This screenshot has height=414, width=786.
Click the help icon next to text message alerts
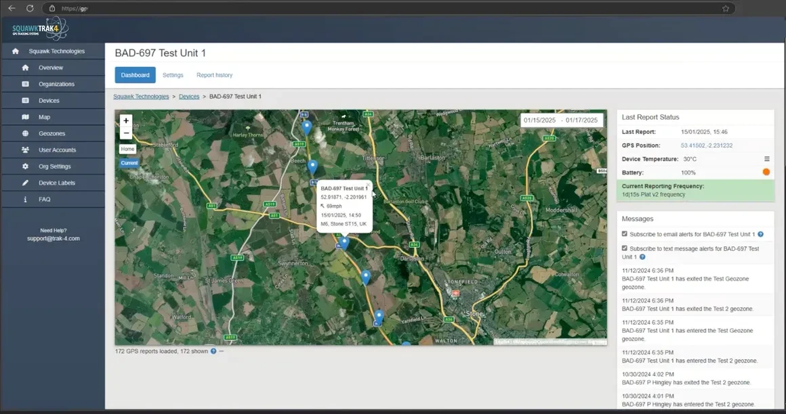(x=642, y=257)
